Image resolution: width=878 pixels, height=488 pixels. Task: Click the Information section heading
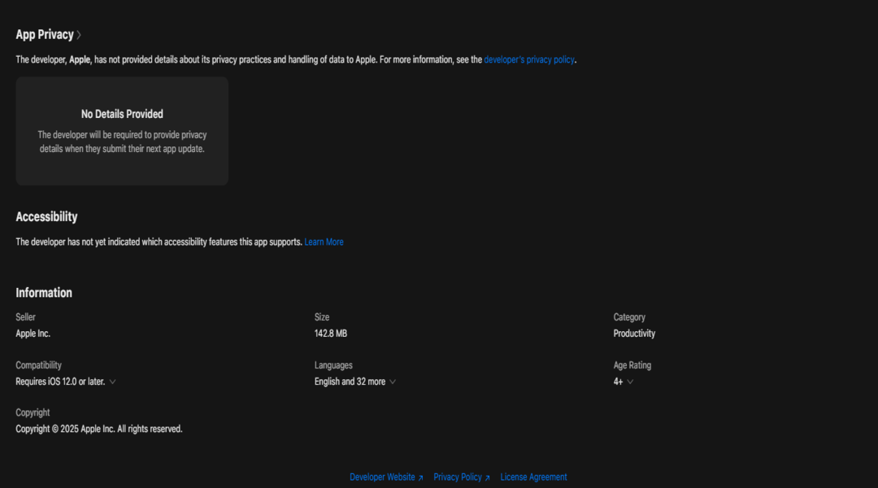pos(44,293)
